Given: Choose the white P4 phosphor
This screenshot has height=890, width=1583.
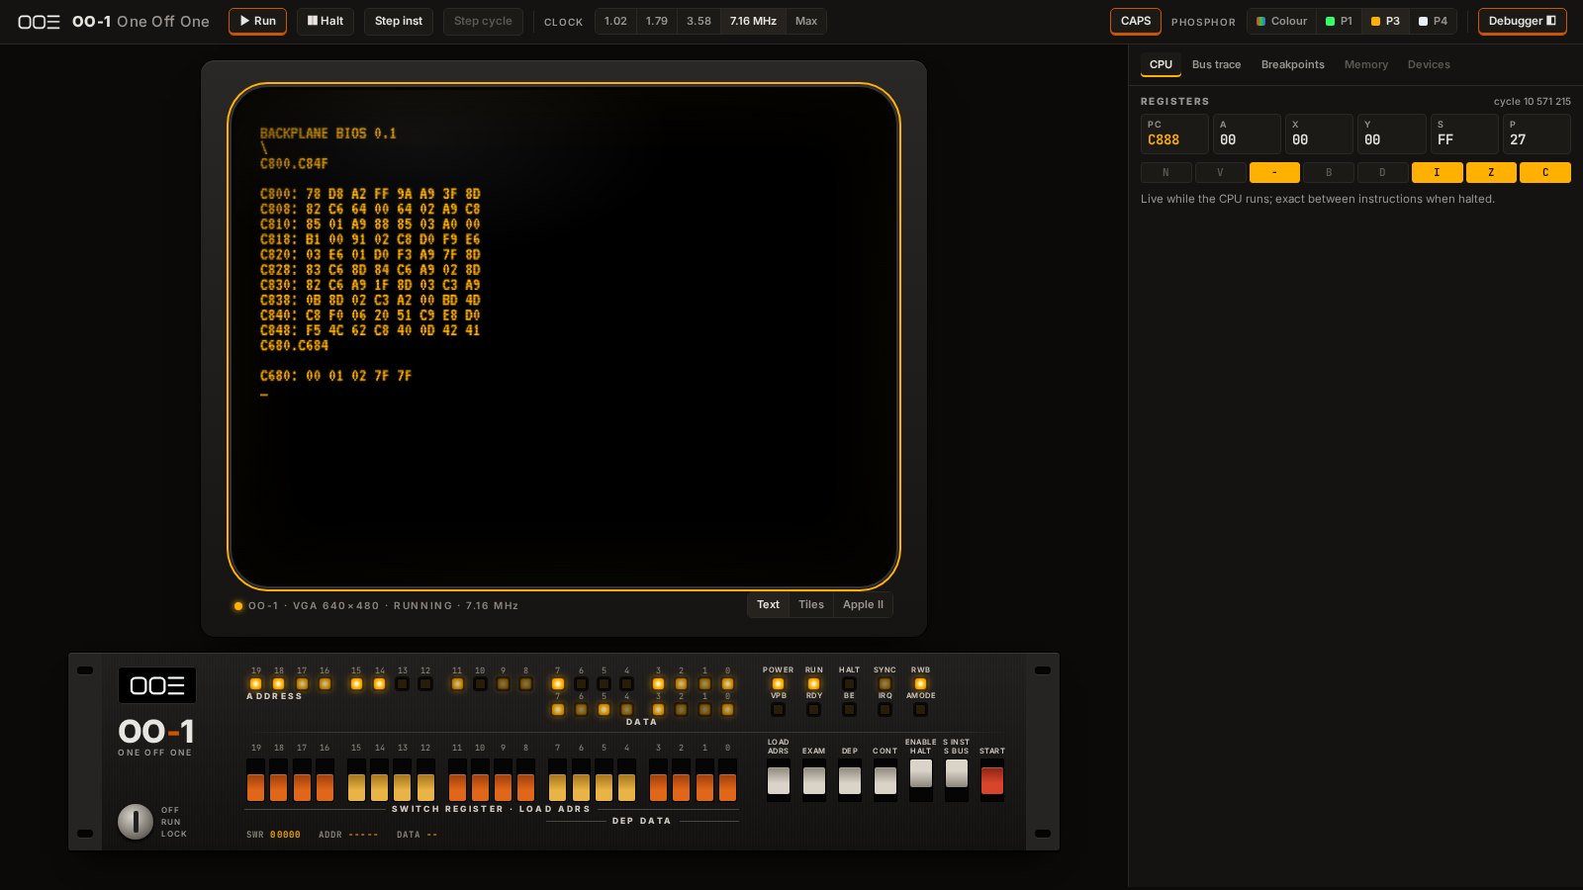Looking at the screenshot, I should [1433, 21].
